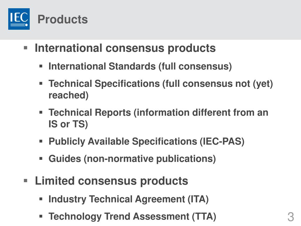Click the Limited consensus products heading
The width and height of the screenshot is (301, 226).
[111, 181]
